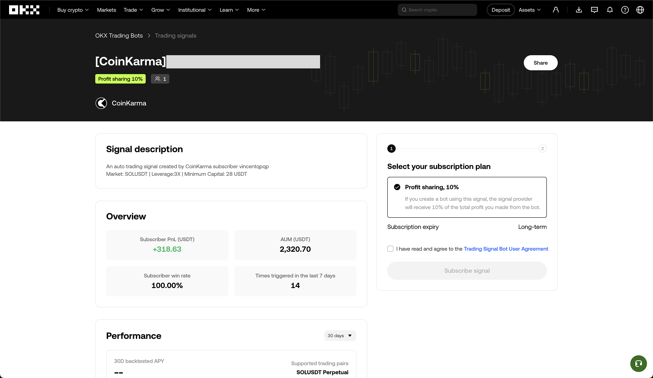
Task: Open the 30 days period dropdown
Action: pos(340,336)
